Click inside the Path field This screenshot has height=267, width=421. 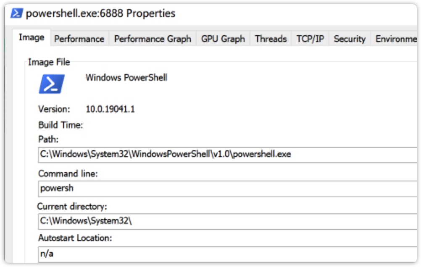227,154
